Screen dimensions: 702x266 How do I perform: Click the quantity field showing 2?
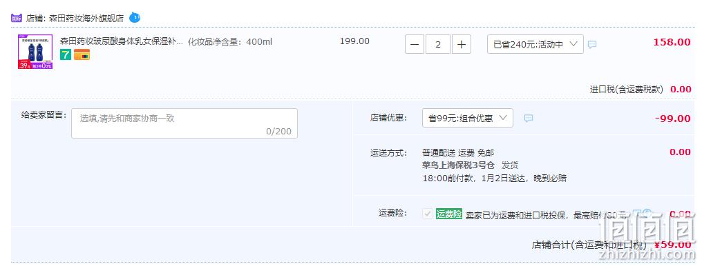coord(438,44)
